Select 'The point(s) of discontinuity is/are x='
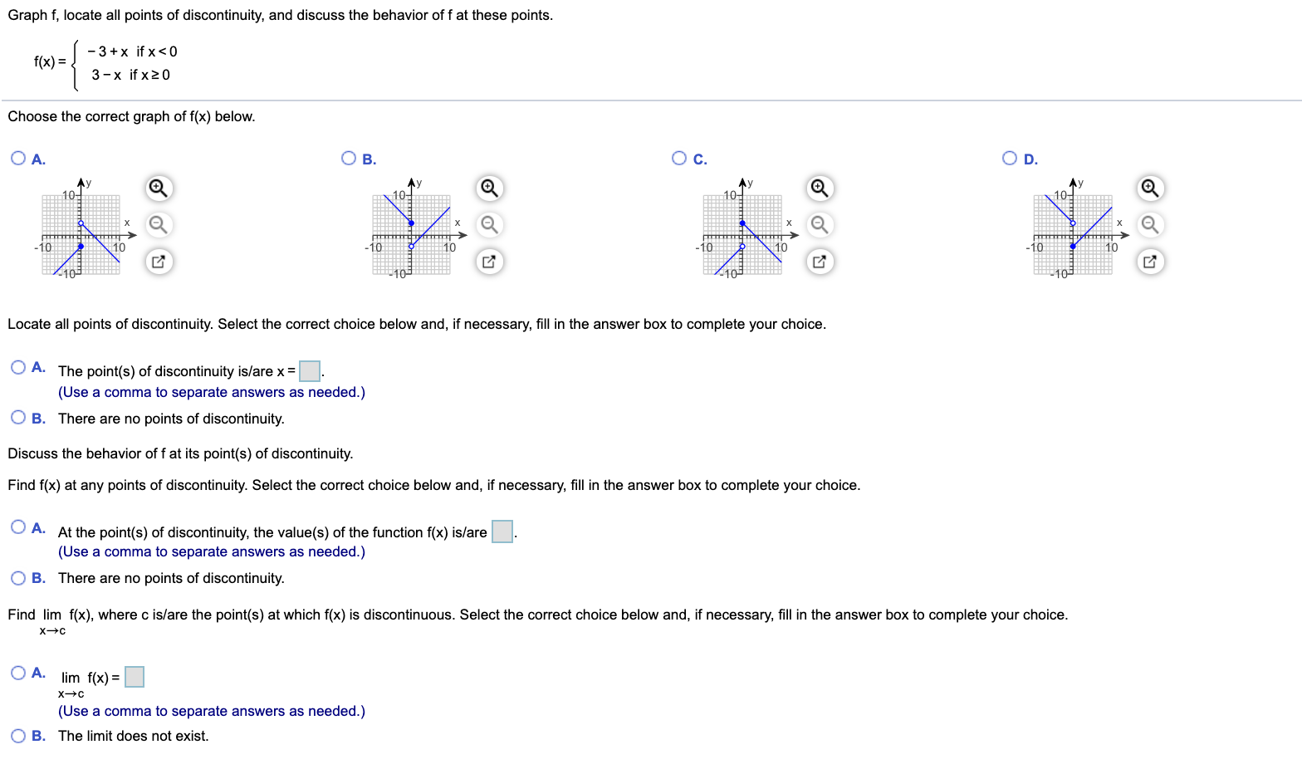The width and height of the screenshot is (1302, 774). (x=17, y=366)
